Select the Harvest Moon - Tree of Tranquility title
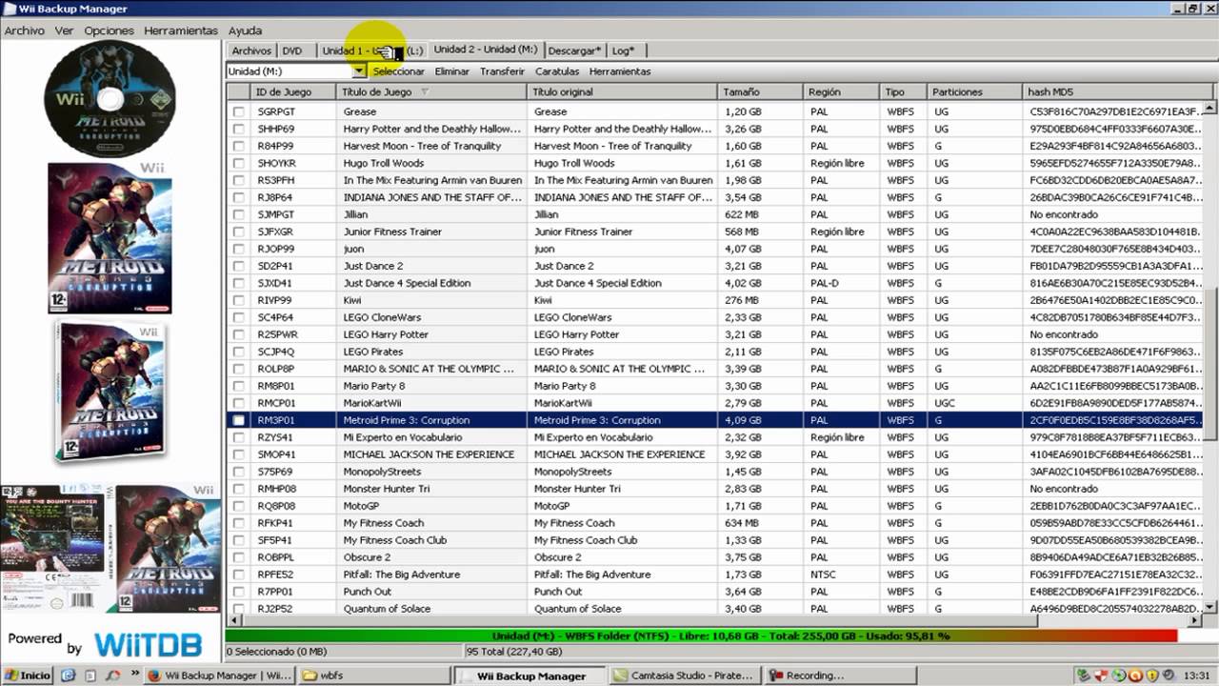The width and height of the screenshot is (1219, 686). coord(422,146)
